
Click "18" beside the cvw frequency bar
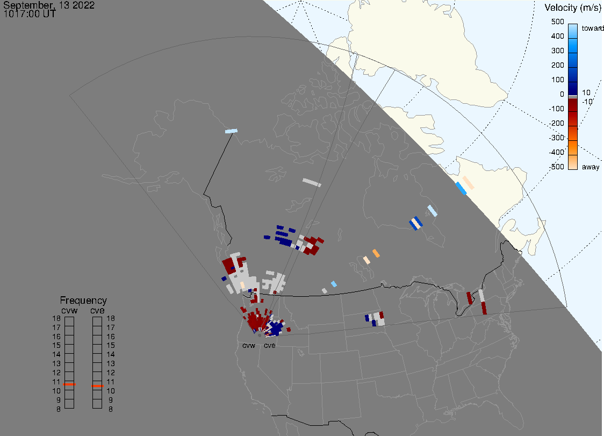[x=56, y=319]
